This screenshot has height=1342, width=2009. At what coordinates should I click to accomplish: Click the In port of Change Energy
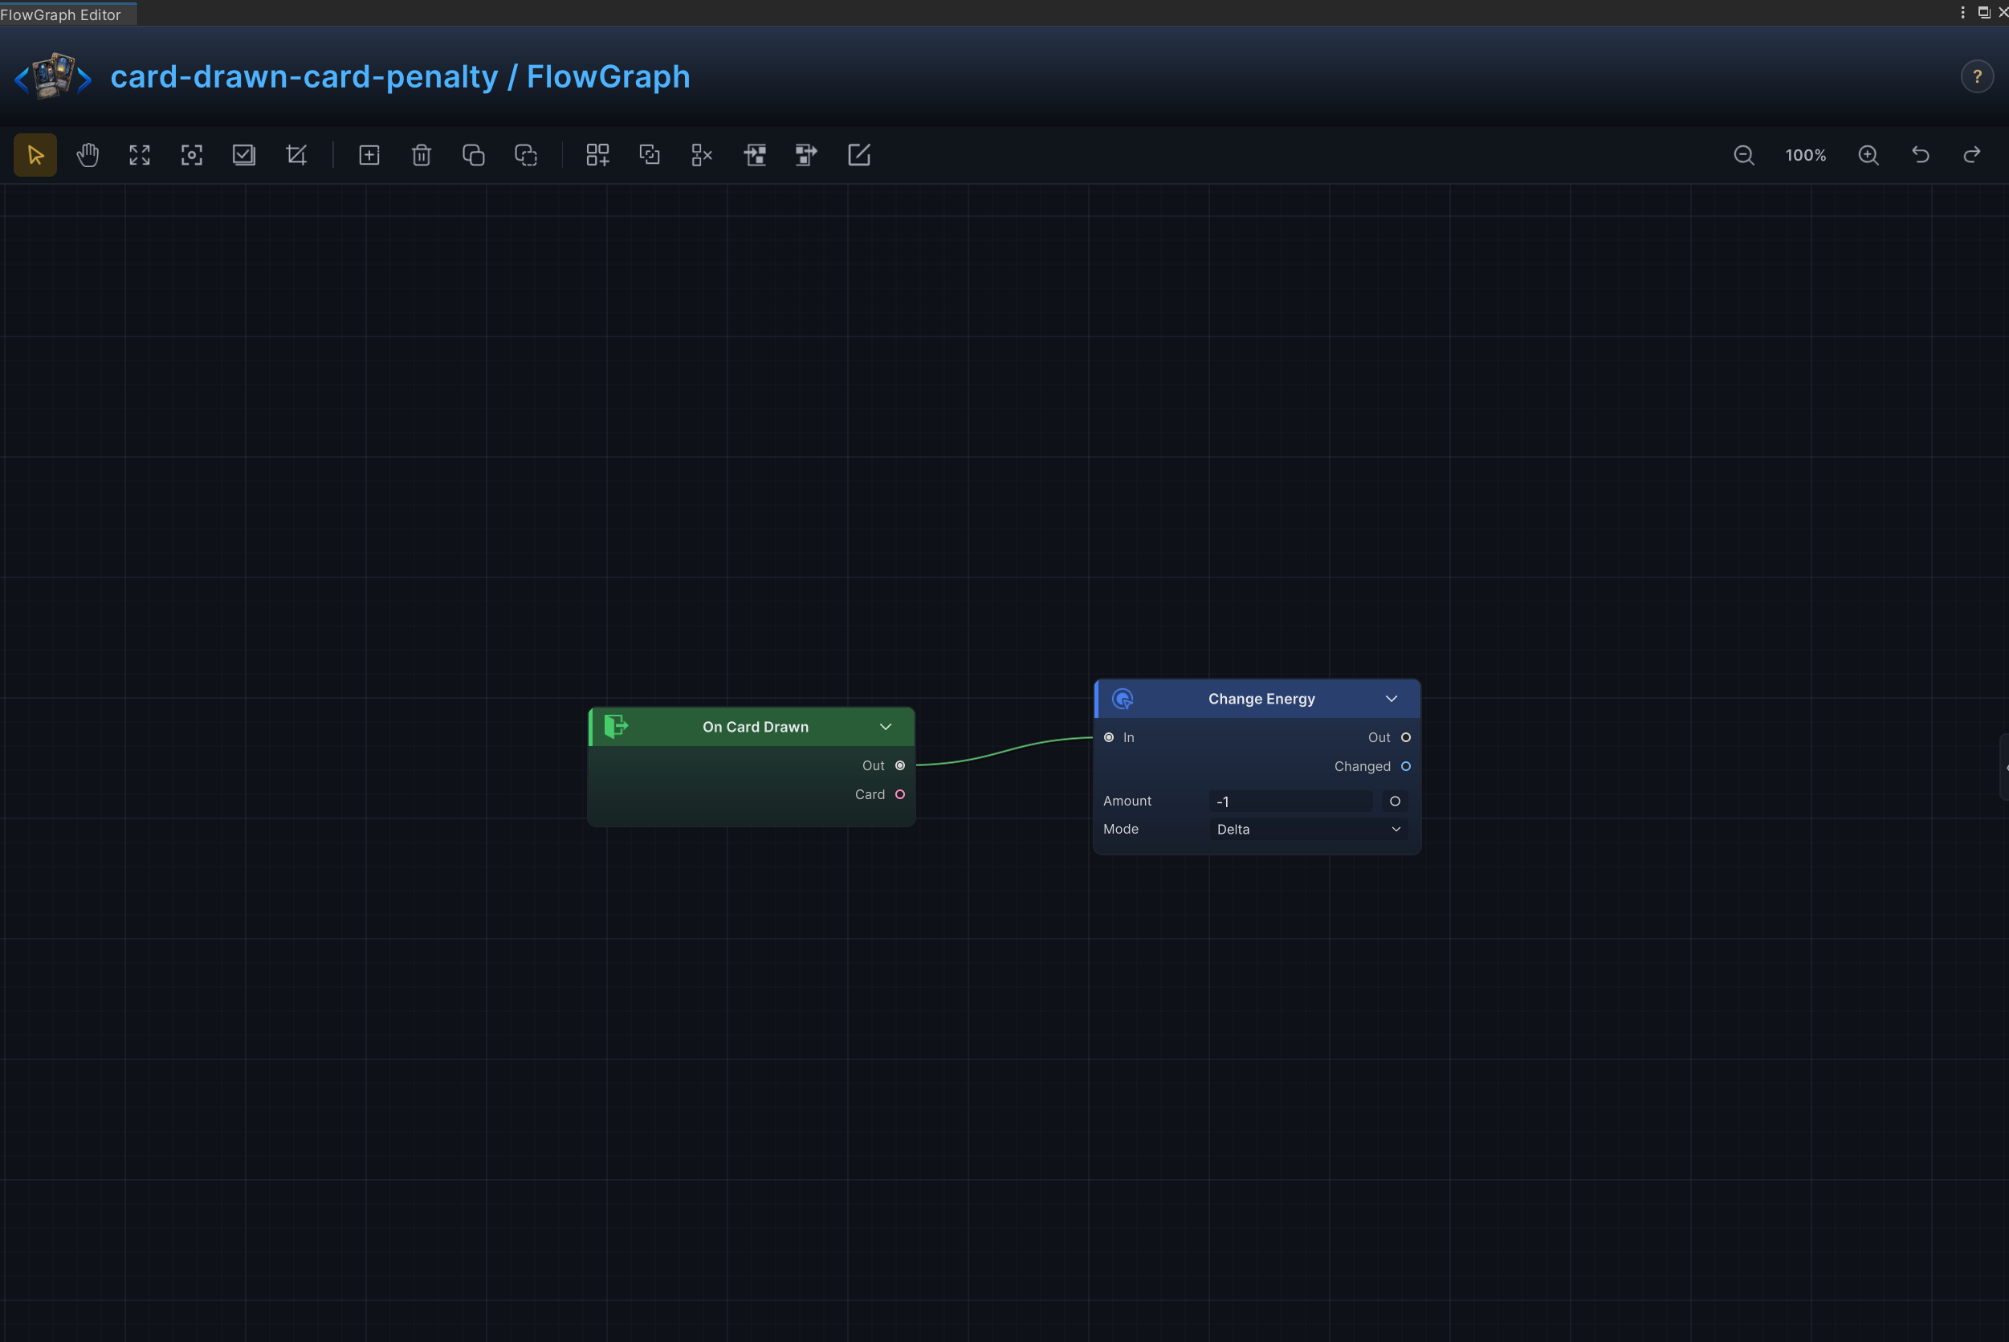(1109, 737)
